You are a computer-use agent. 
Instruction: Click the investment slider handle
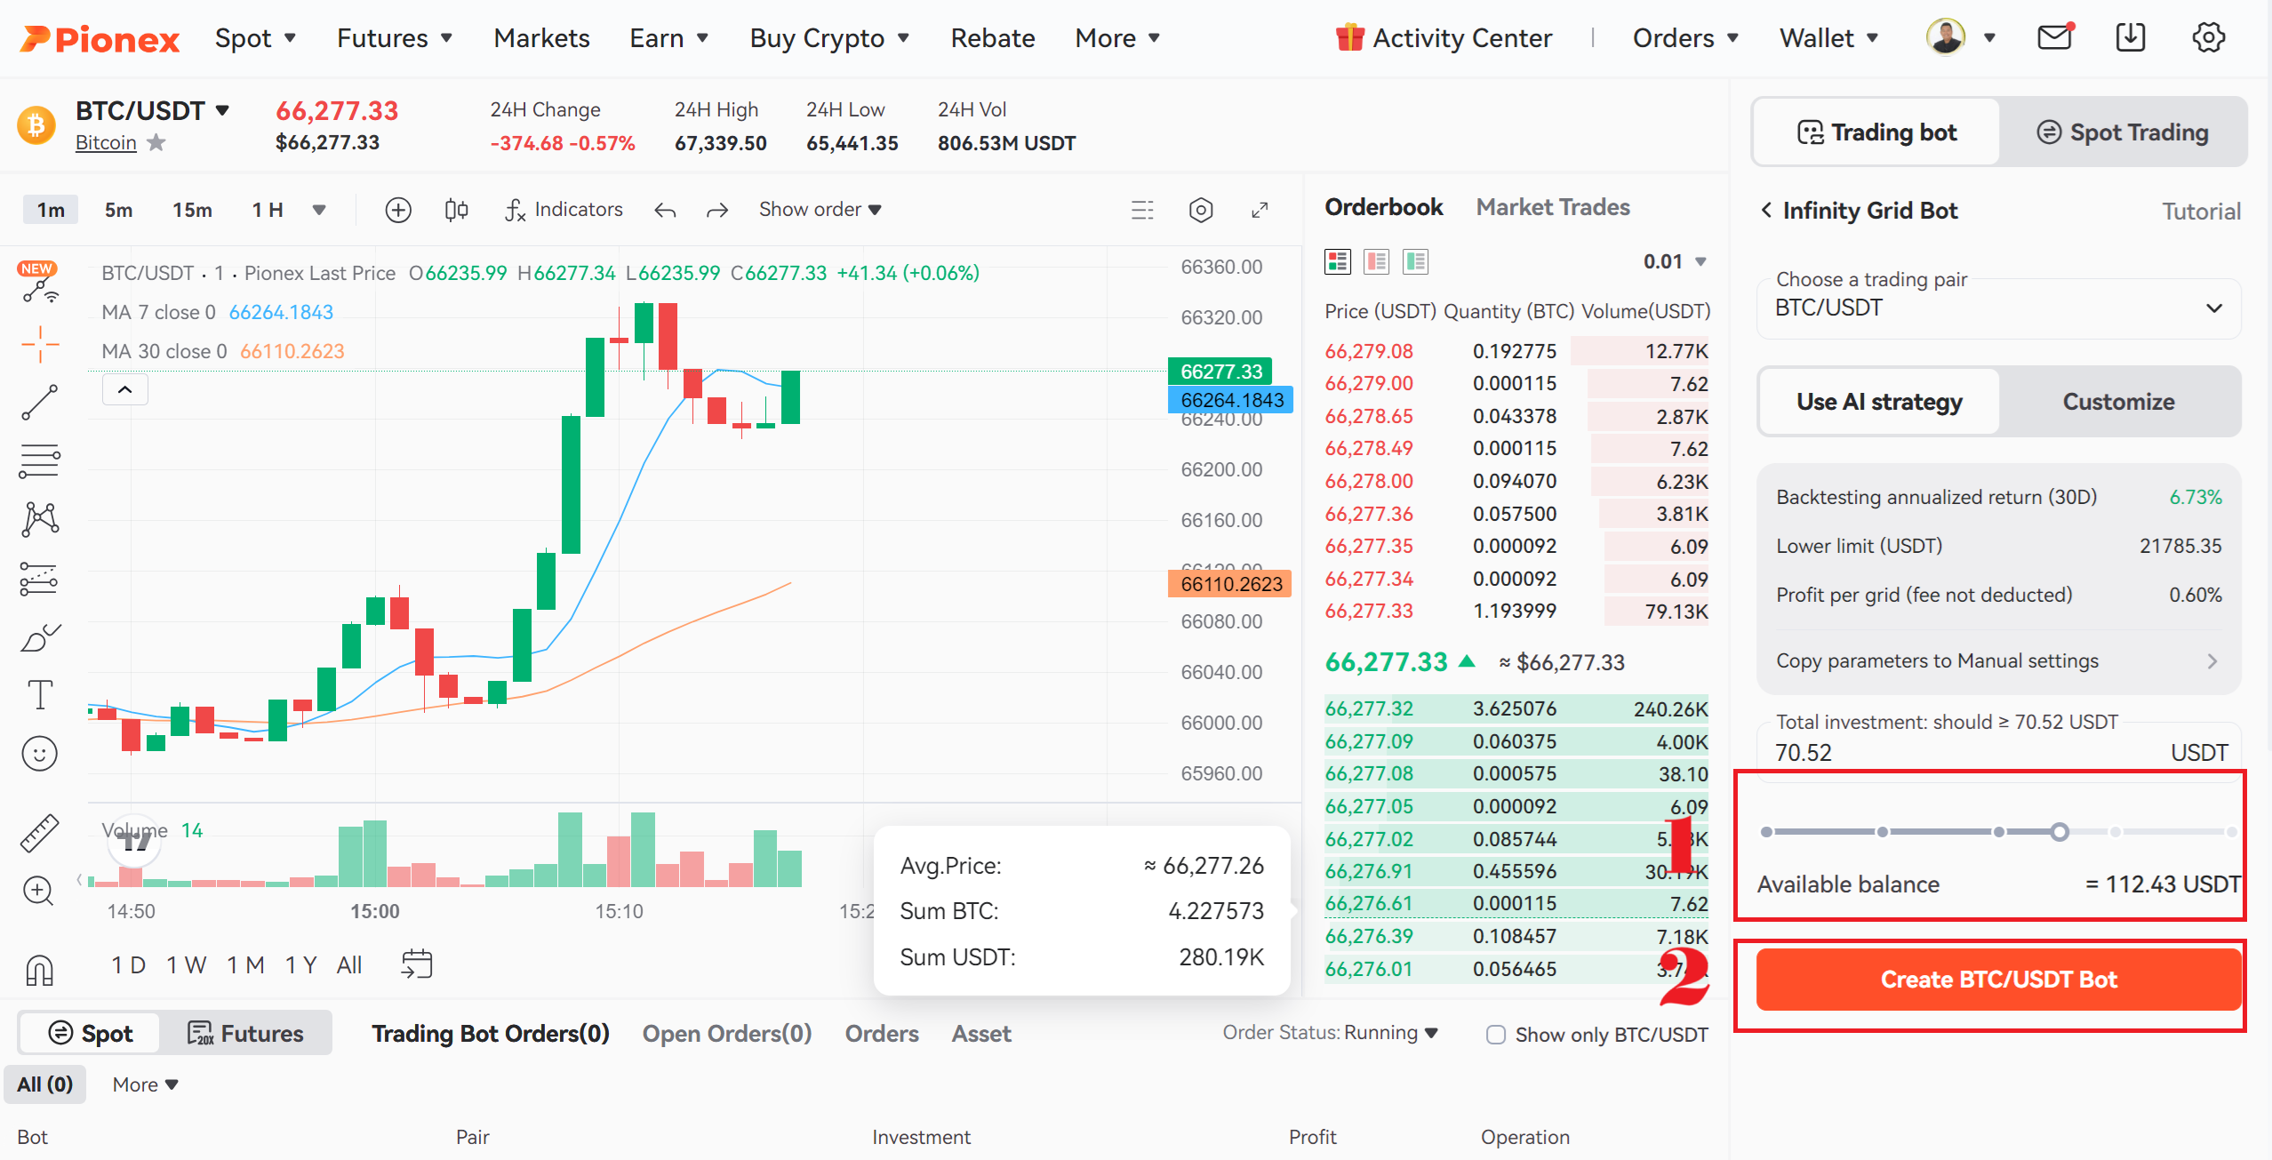coord(2060,832)
